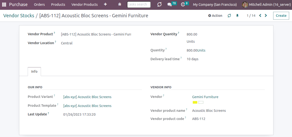Go back to Vendor Stocks breadcrumb
The width and height of the screenshot is (292, 137).
tap(19, 16)
